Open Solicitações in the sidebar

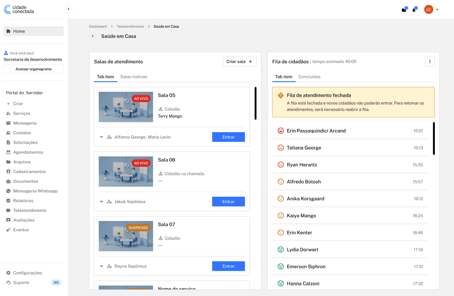click(22, 142)
